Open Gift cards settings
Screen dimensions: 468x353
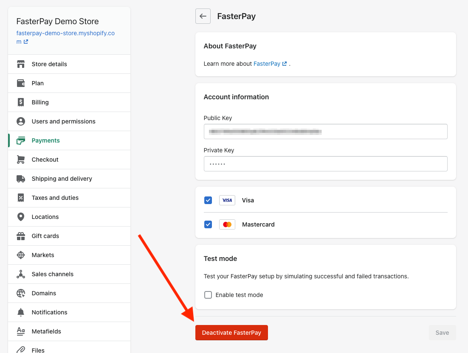coord(69,236)
